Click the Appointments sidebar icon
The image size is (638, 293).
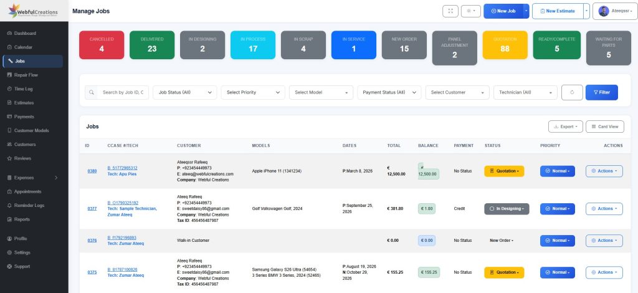point(10,191)
